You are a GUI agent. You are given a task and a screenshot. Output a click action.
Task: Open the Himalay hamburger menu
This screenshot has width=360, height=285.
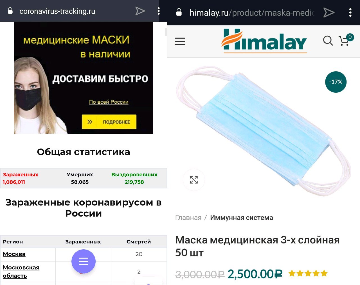coord(180,41)
